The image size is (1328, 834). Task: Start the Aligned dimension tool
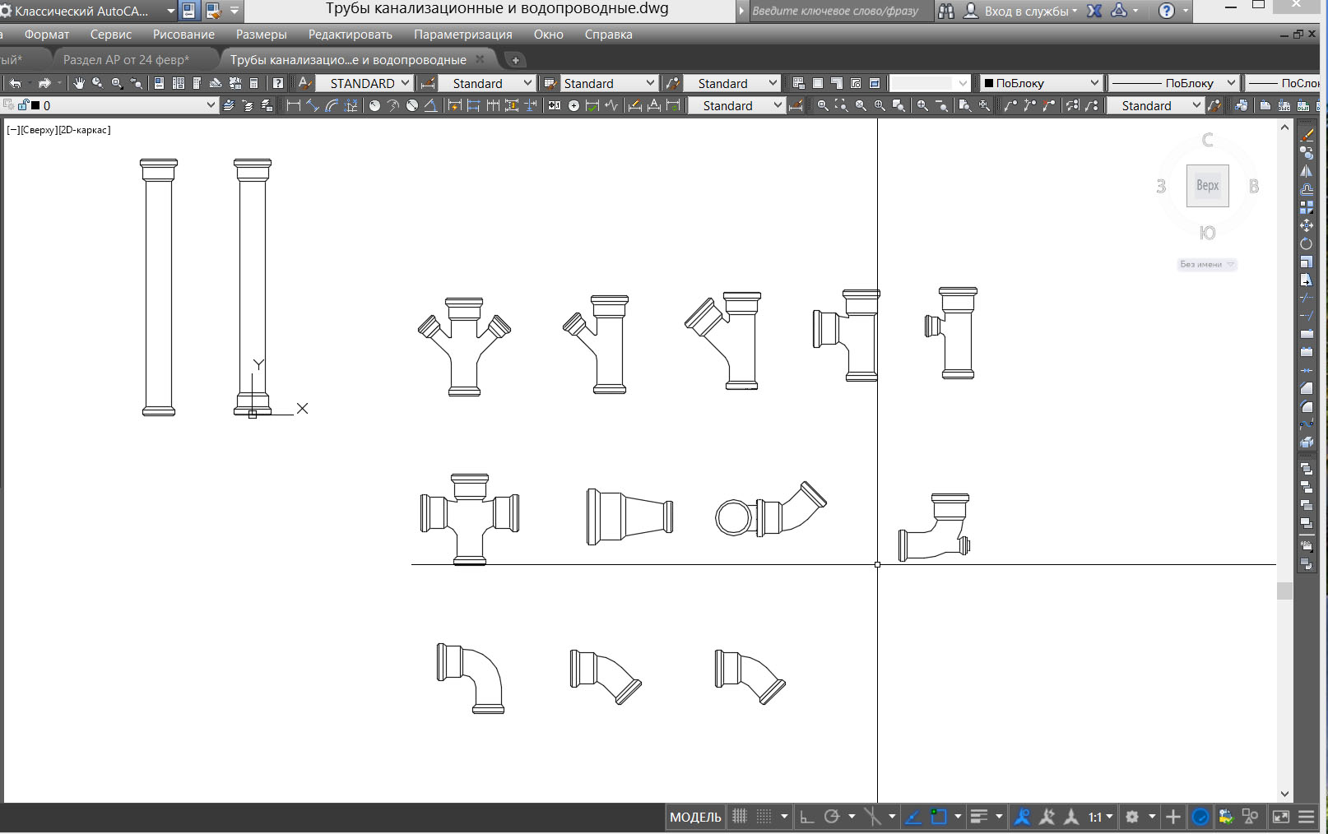pos(313,105)
